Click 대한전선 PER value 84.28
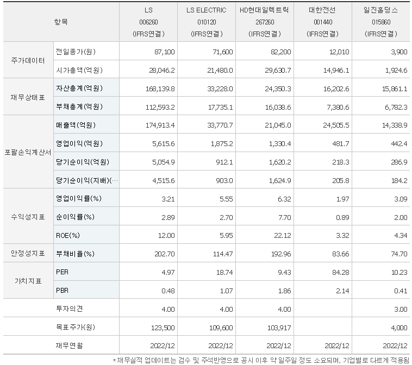The height and width of the screenshot is (365, 412). pyautogui.click(x=341, y=272)
